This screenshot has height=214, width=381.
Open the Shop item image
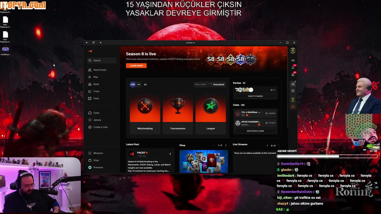coord(204,161)
